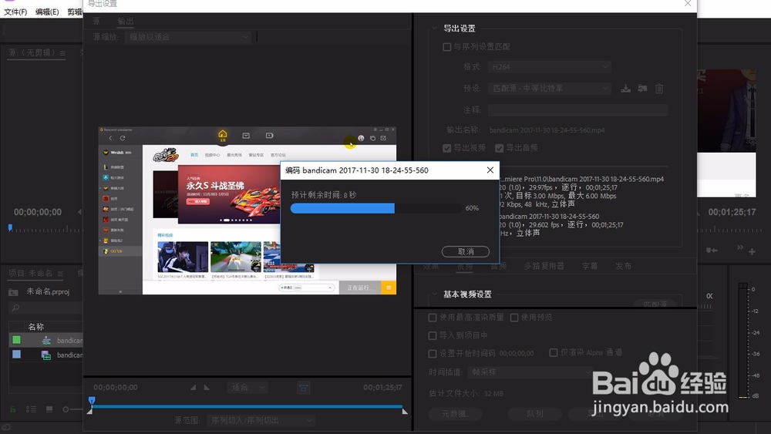Select bandicam clip icon in project panel
771x434 pixels.
tap(46, 355)
